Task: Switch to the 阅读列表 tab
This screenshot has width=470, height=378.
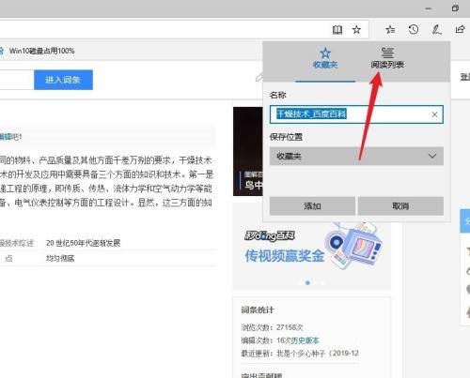Action: (x=387, y=58)
